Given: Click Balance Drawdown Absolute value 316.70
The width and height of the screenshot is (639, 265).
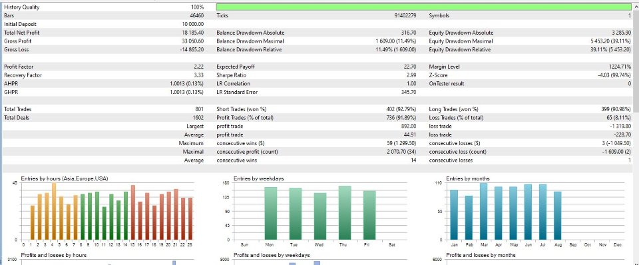Looking at the screenshot, I should pyautogui.click(x=409, y=33).
